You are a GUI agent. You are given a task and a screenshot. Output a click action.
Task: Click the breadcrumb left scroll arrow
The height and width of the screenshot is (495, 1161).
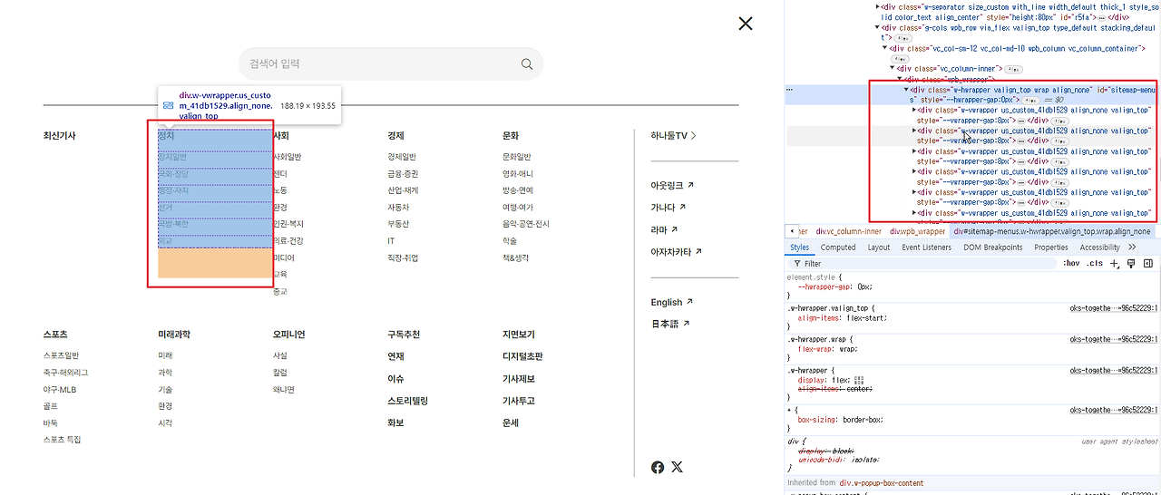click(x=793, y=231)
